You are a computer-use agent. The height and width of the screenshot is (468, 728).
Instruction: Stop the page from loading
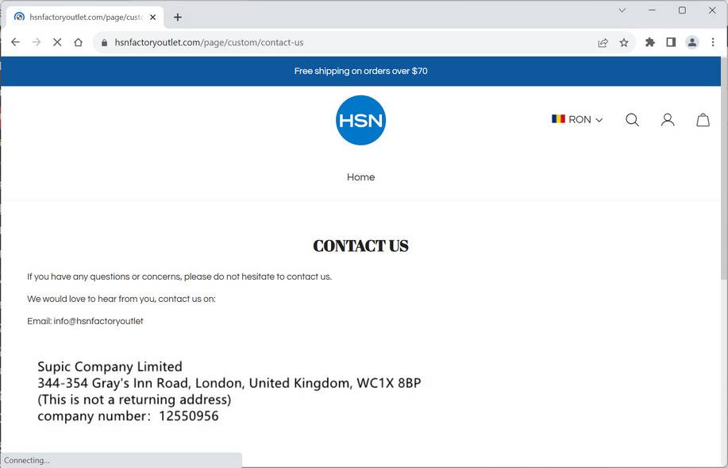(x=57, y=42)
